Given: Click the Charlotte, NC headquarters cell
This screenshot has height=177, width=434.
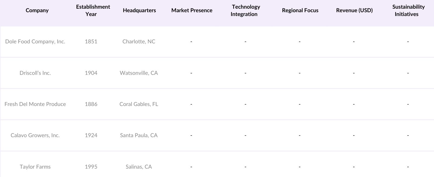Looking at the screenshot, I should 139,42.
